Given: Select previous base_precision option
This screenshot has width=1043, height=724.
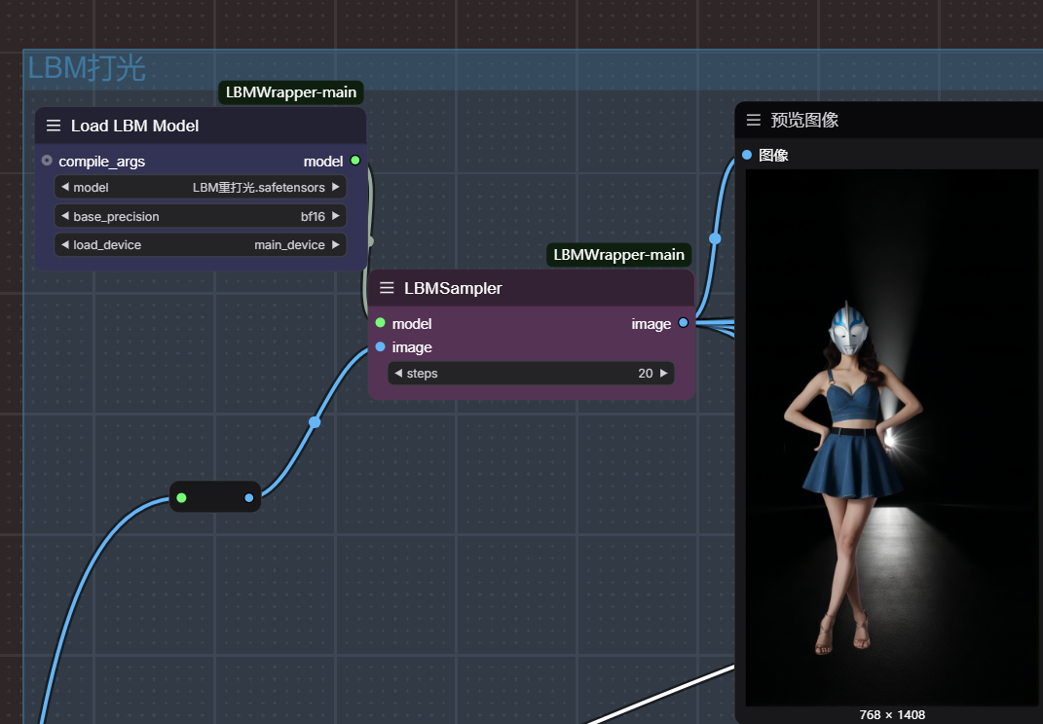Looking at the screenshot, I should click(x=64, y=215).
